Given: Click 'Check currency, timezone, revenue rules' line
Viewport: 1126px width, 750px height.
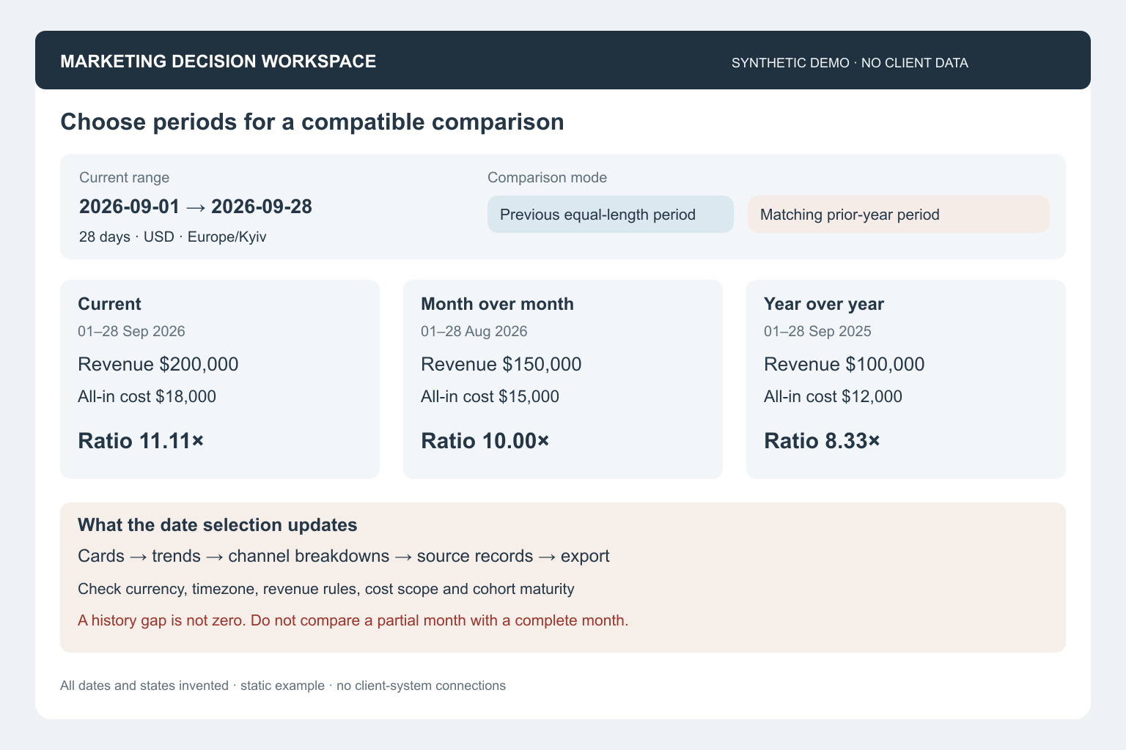Looking at the screenshot, I should pyautogui.click(x=326, y=589).
